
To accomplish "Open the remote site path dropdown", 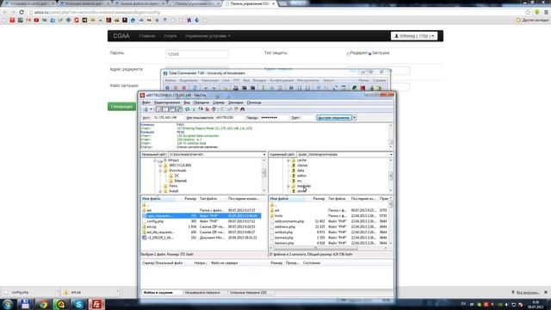I will tap(391, 154).
